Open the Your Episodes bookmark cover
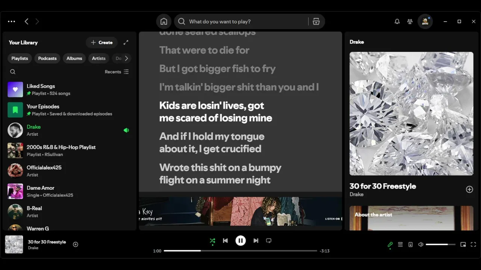 coord(15,110)
